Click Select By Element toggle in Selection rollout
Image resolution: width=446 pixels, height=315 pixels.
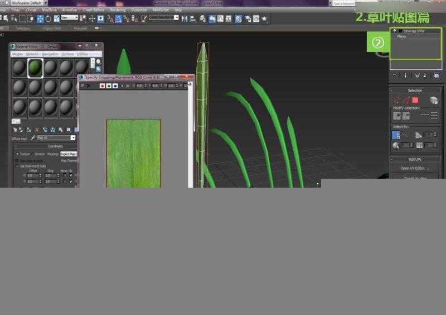[434, 100]
